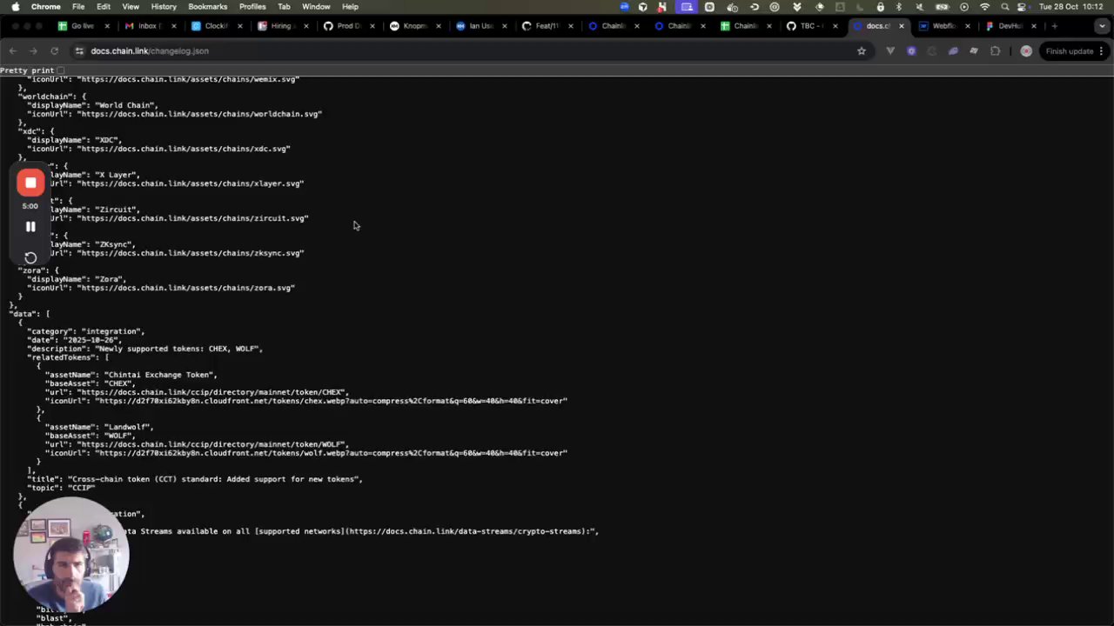Toggle the Pretty print checkbox
This screenshot has height=626, width=1114.
tap(61, 70)
